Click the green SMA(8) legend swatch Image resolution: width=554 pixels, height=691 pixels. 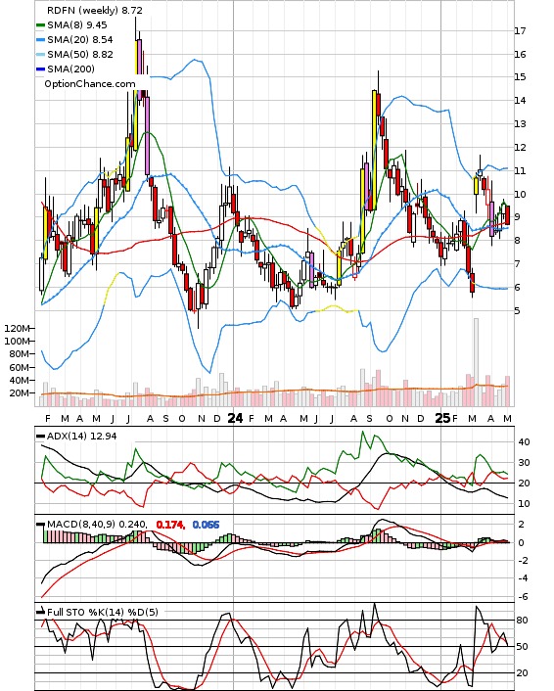point(40,25)
